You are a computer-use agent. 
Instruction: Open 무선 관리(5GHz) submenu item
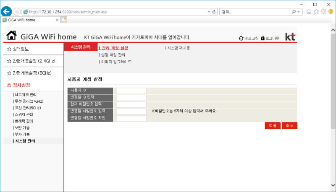tap(27, 108)
